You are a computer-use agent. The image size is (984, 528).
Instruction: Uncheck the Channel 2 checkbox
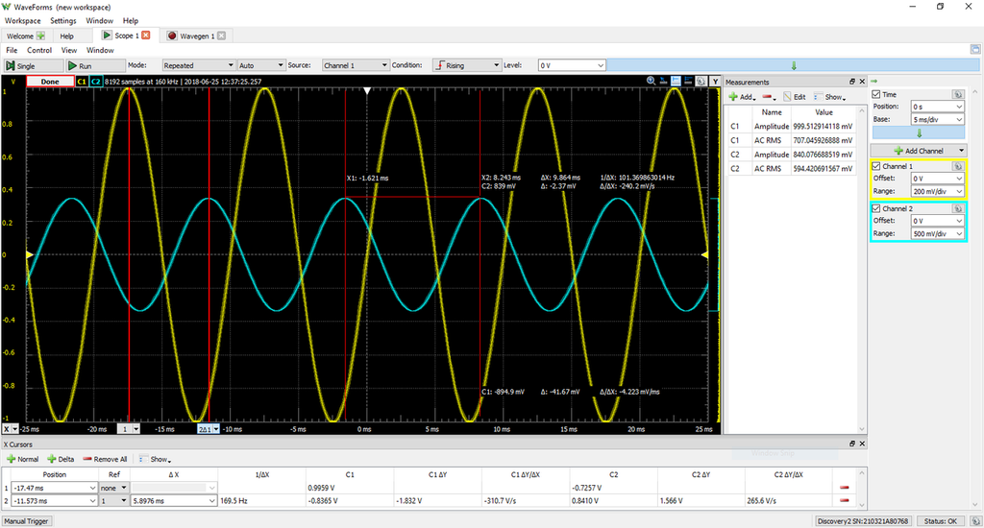(875, 208)
